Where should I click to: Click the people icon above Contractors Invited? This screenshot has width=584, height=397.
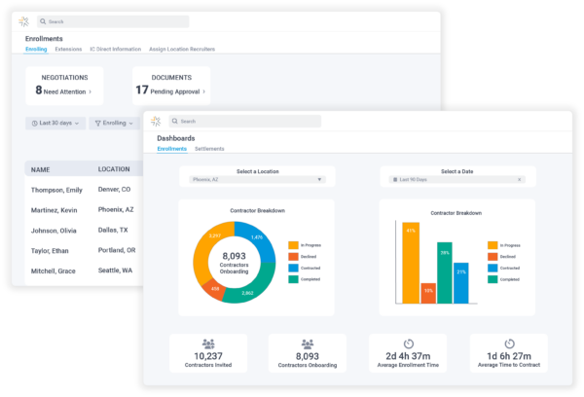(x=208, y=343)
